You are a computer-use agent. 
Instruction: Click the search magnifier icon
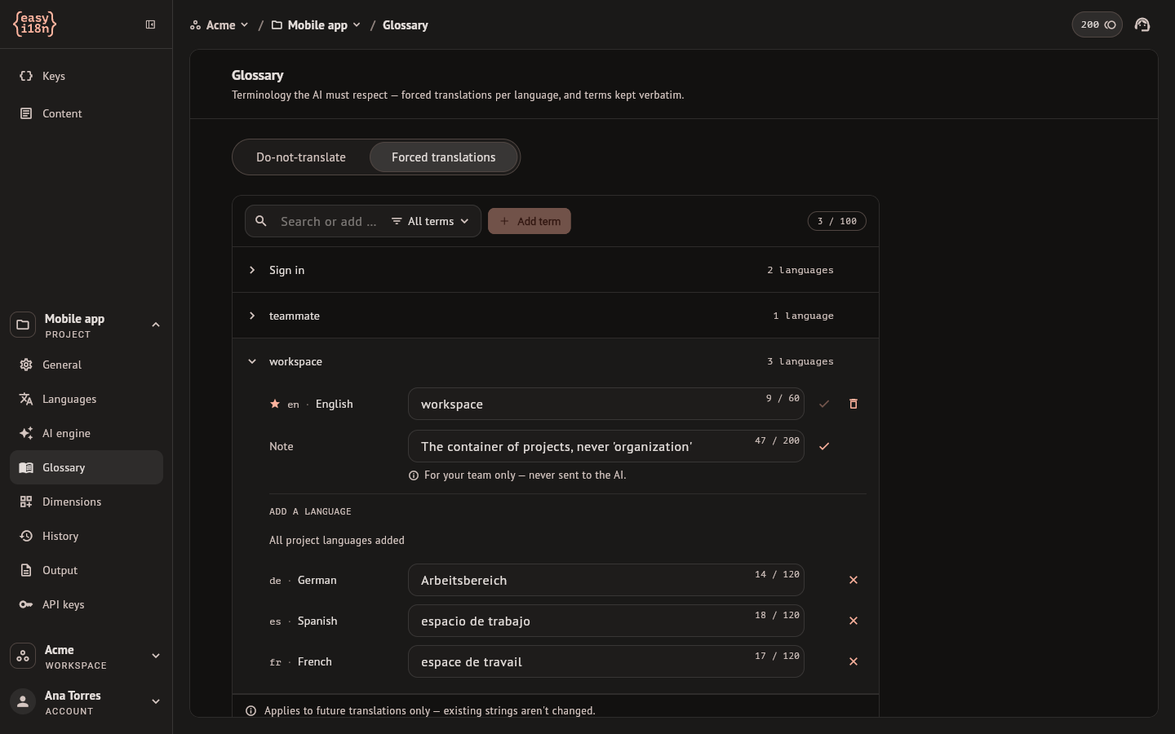[x=261, y=221]
